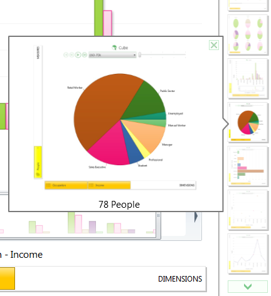Select the single pie chart thumbnail
The width and height of the screenshot is (271, 296).
[248, 123]
